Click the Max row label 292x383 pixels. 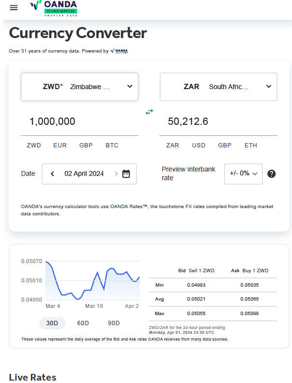point(159,314)
